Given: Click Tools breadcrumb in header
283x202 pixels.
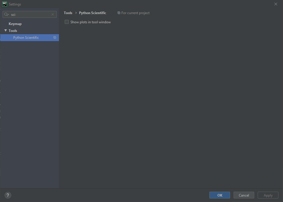Looking at the screenshot, I should click(x=68, y=13).
